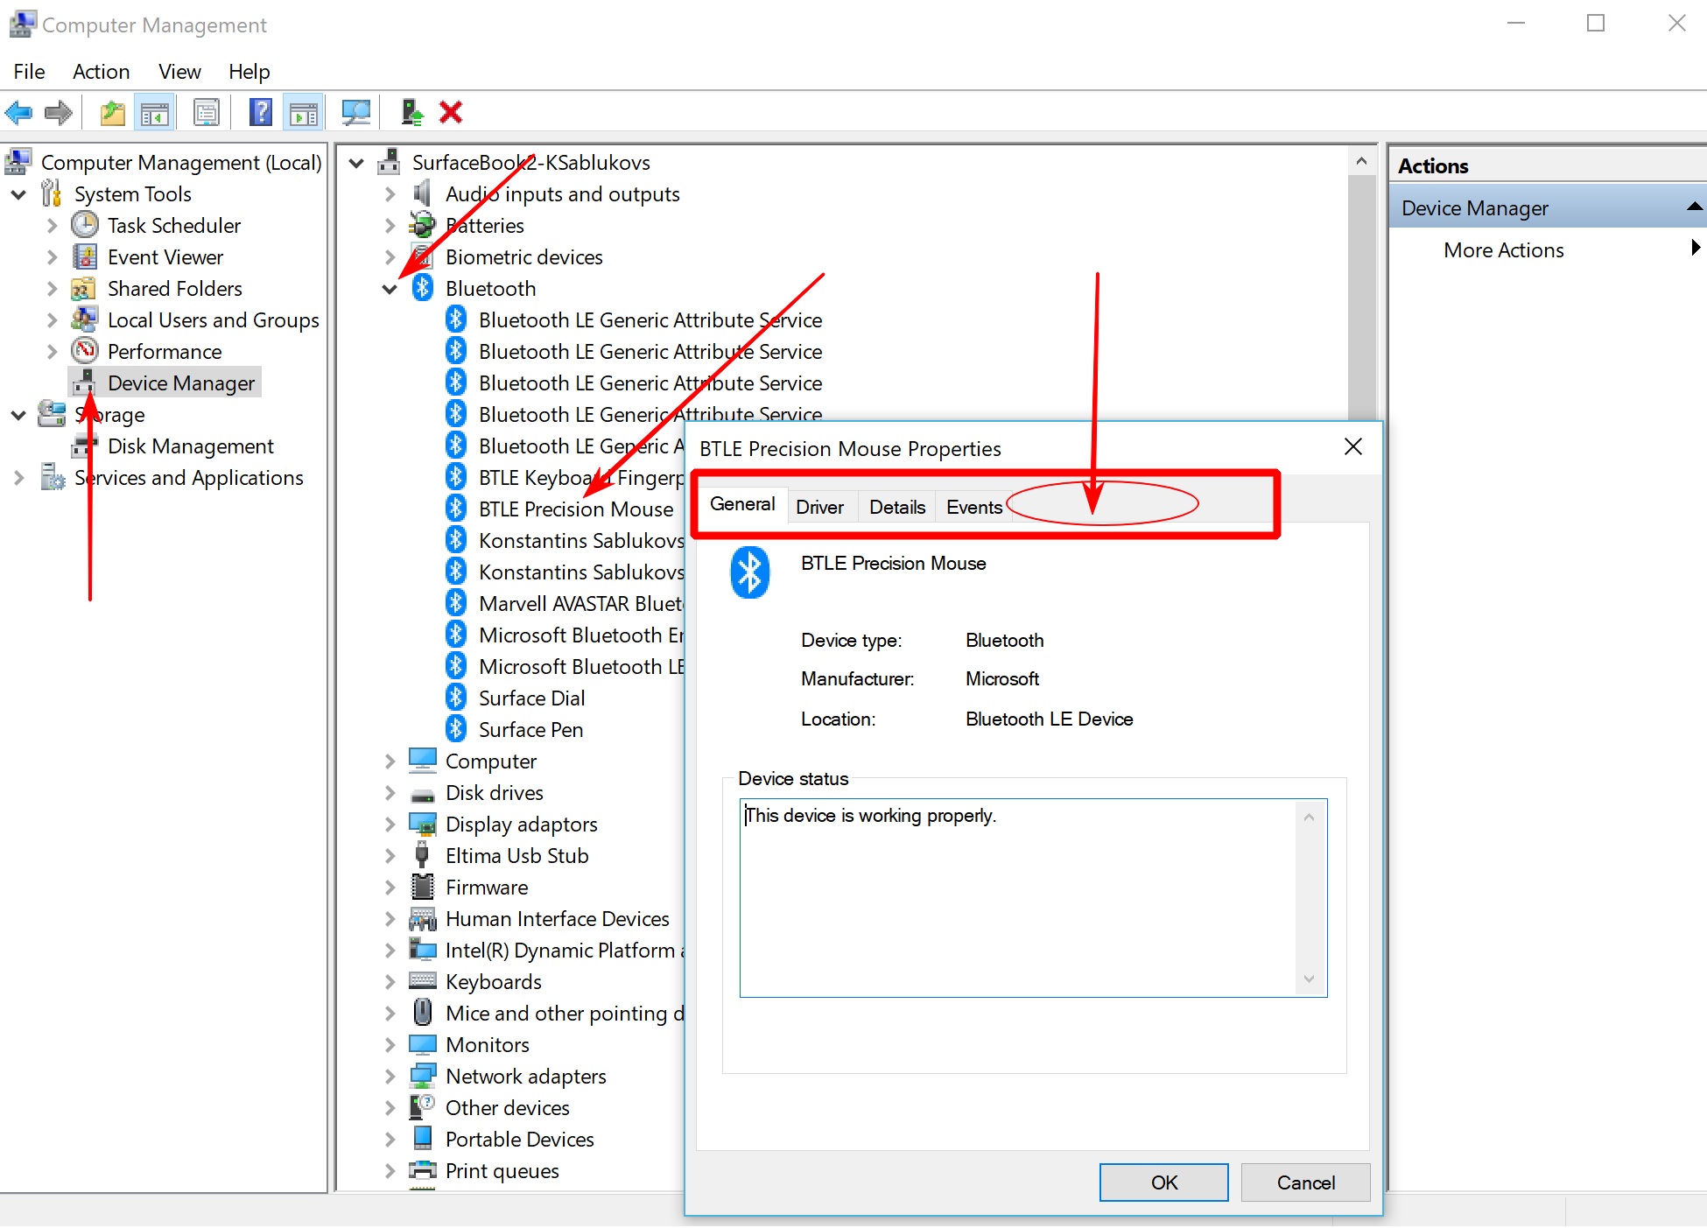Expand the Batteries category
The height and width of the screenshot is (1228, 1707).
pos(390,226)
